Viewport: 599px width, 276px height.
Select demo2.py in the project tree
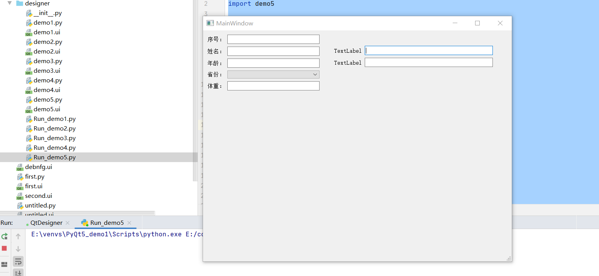pyautogui.click(x=48, y=42)
